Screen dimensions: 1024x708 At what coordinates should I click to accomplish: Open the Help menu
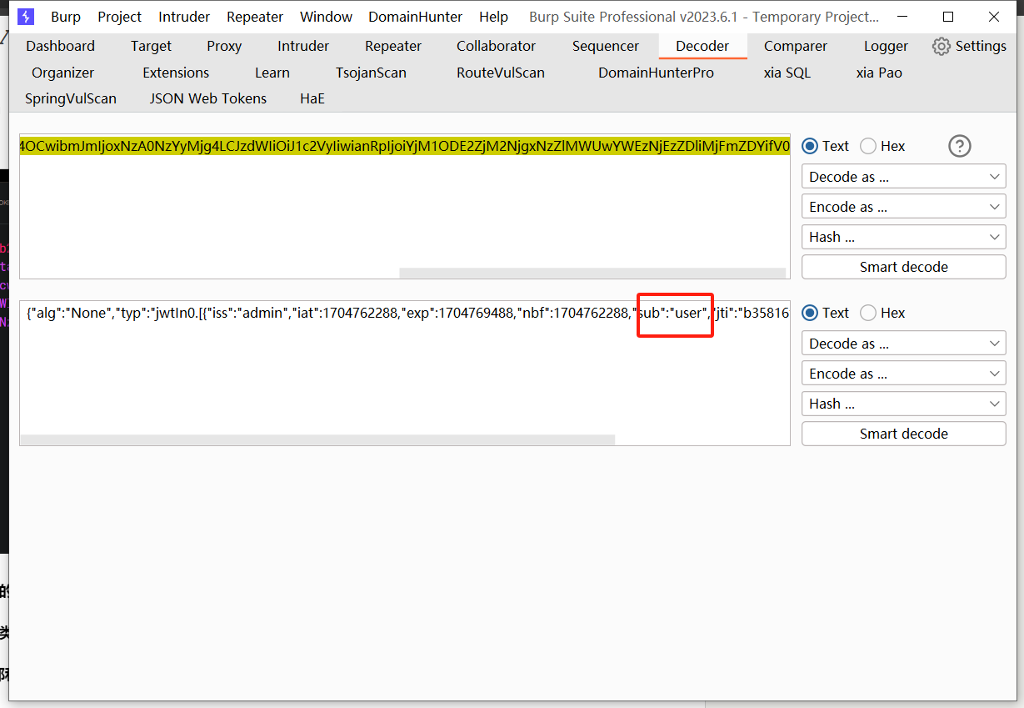click(x=493, y=17)
